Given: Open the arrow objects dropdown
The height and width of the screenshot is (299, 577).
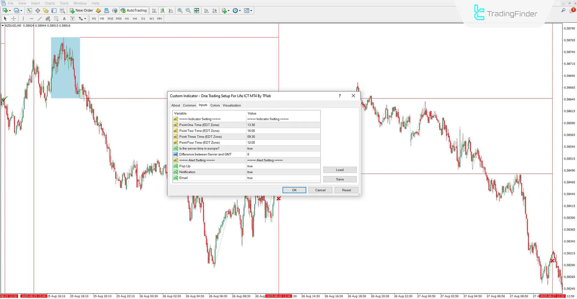Looking at the screenshot, I should pyautogui.click(x=84, y=18).
